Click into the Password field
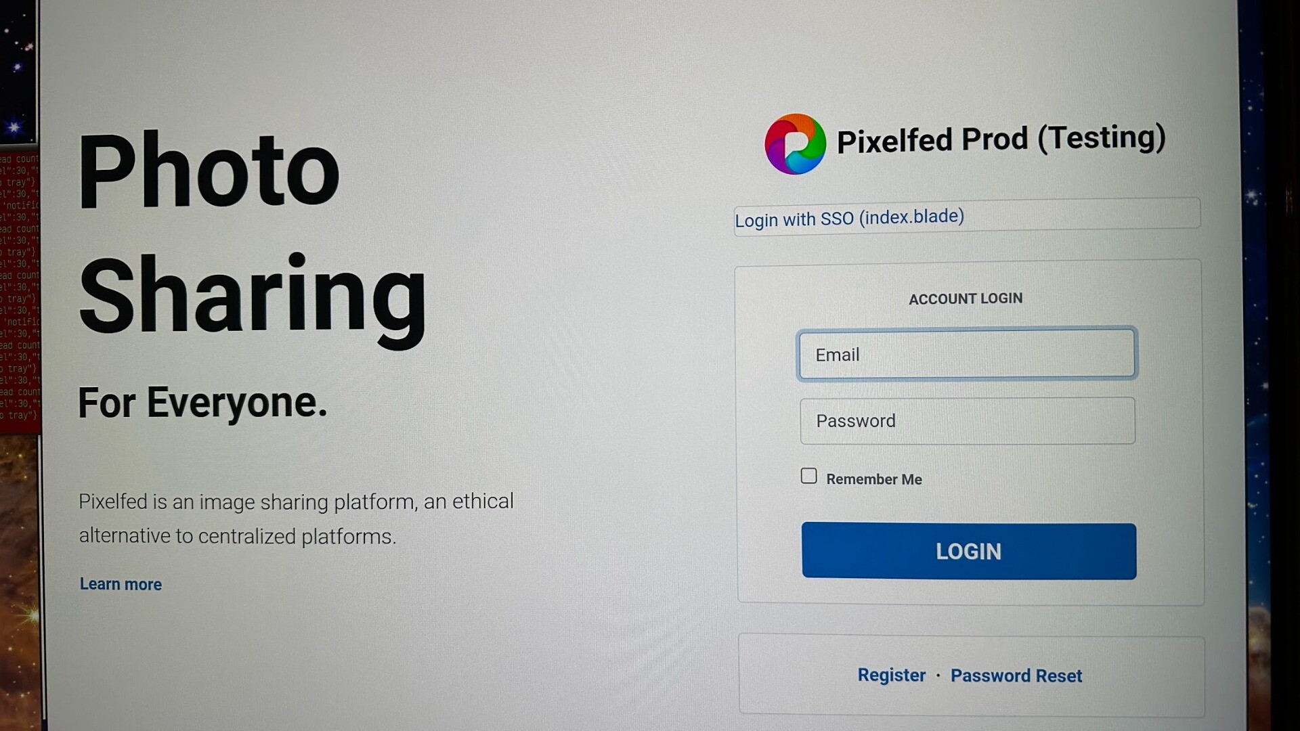This screenshot has width=1300, height=731. click(x=967, y=421)
